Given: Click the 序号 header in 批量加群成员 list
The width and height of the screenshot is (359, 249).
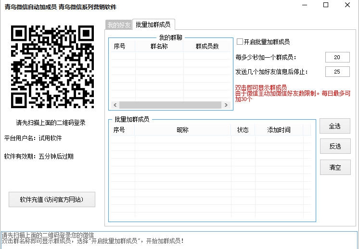Looking at the screenshot, I should pyautogui.click(x=119, y=130).
